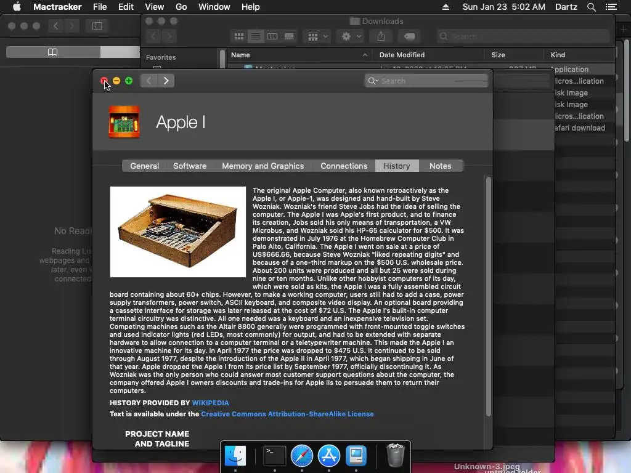Switch Finder to icon view
Screen dimensions: 631x473
coord(239,36)
